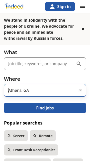Screen dimensions: 90x161
Task: Open the hamburger menu icon
Action: coord(82,6)
